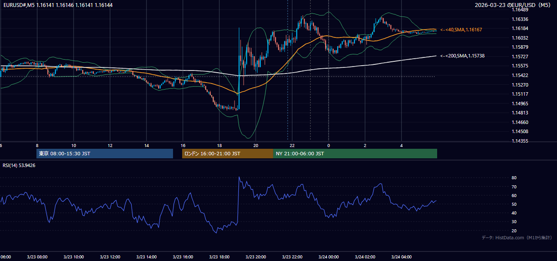Click price scale value 1.14508
The width and height of the screenshot is (557, 261).
coord(520,131)
